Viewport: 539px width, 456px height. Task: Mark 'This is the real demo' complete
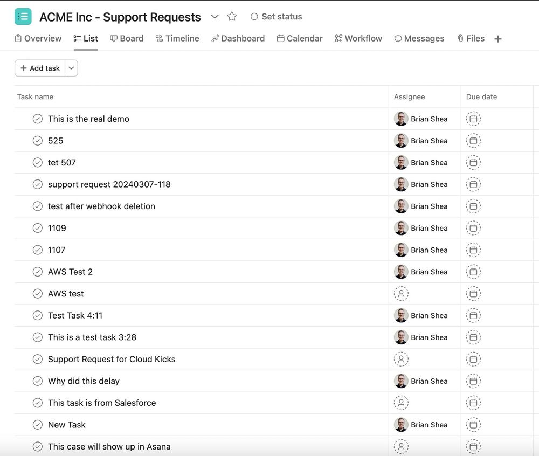pyautogui.click(x=38, y=119)
